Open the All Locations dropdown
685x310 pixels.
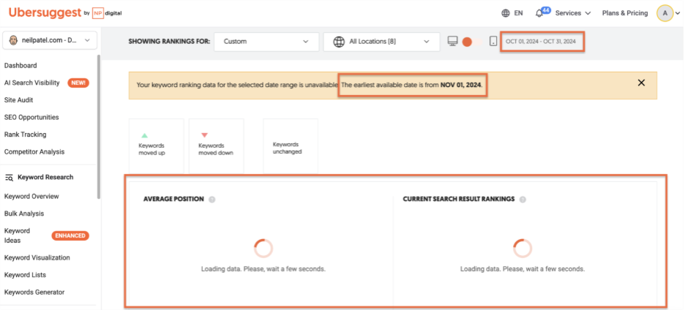point(381,42)
